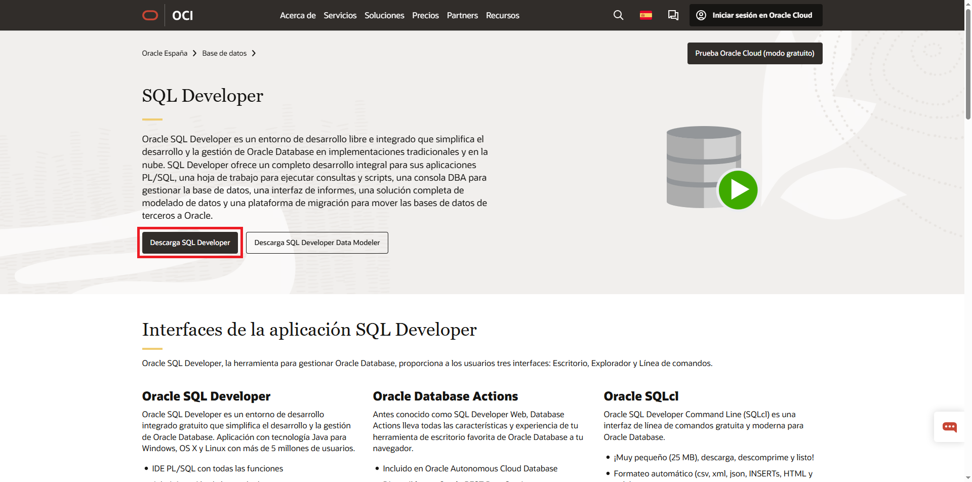Click Prueba Oracle Cloud (modo gratuito)

[754, 53]
